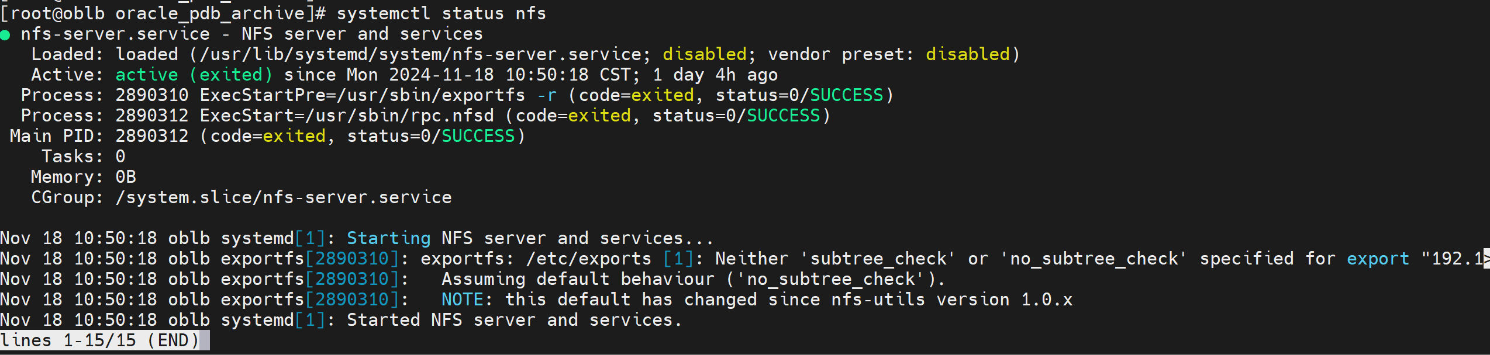Click the 'systemctl status nfs' command text

tap(442, 13)
